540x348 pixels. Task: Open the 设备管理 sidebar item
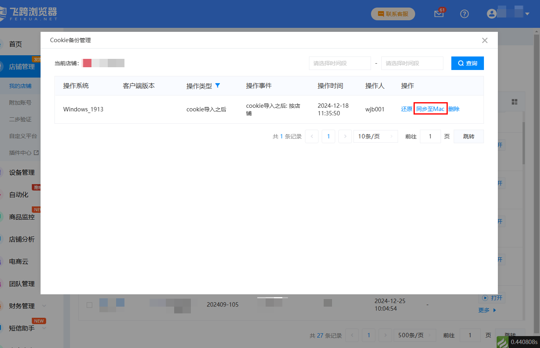coord(22,173)
